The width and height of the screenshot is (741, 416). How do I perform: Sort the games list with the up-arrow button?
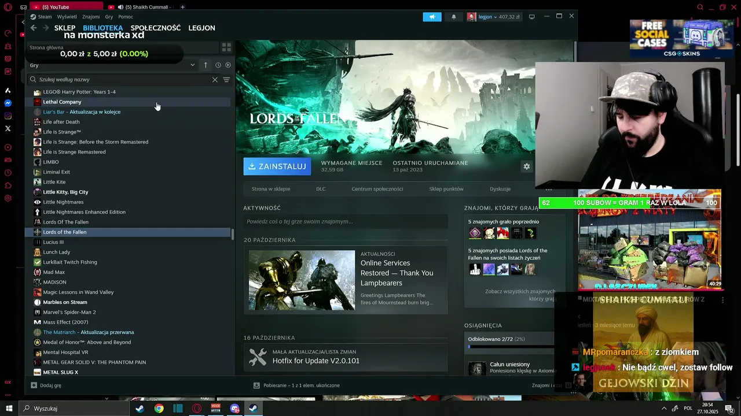coord(206,65)
